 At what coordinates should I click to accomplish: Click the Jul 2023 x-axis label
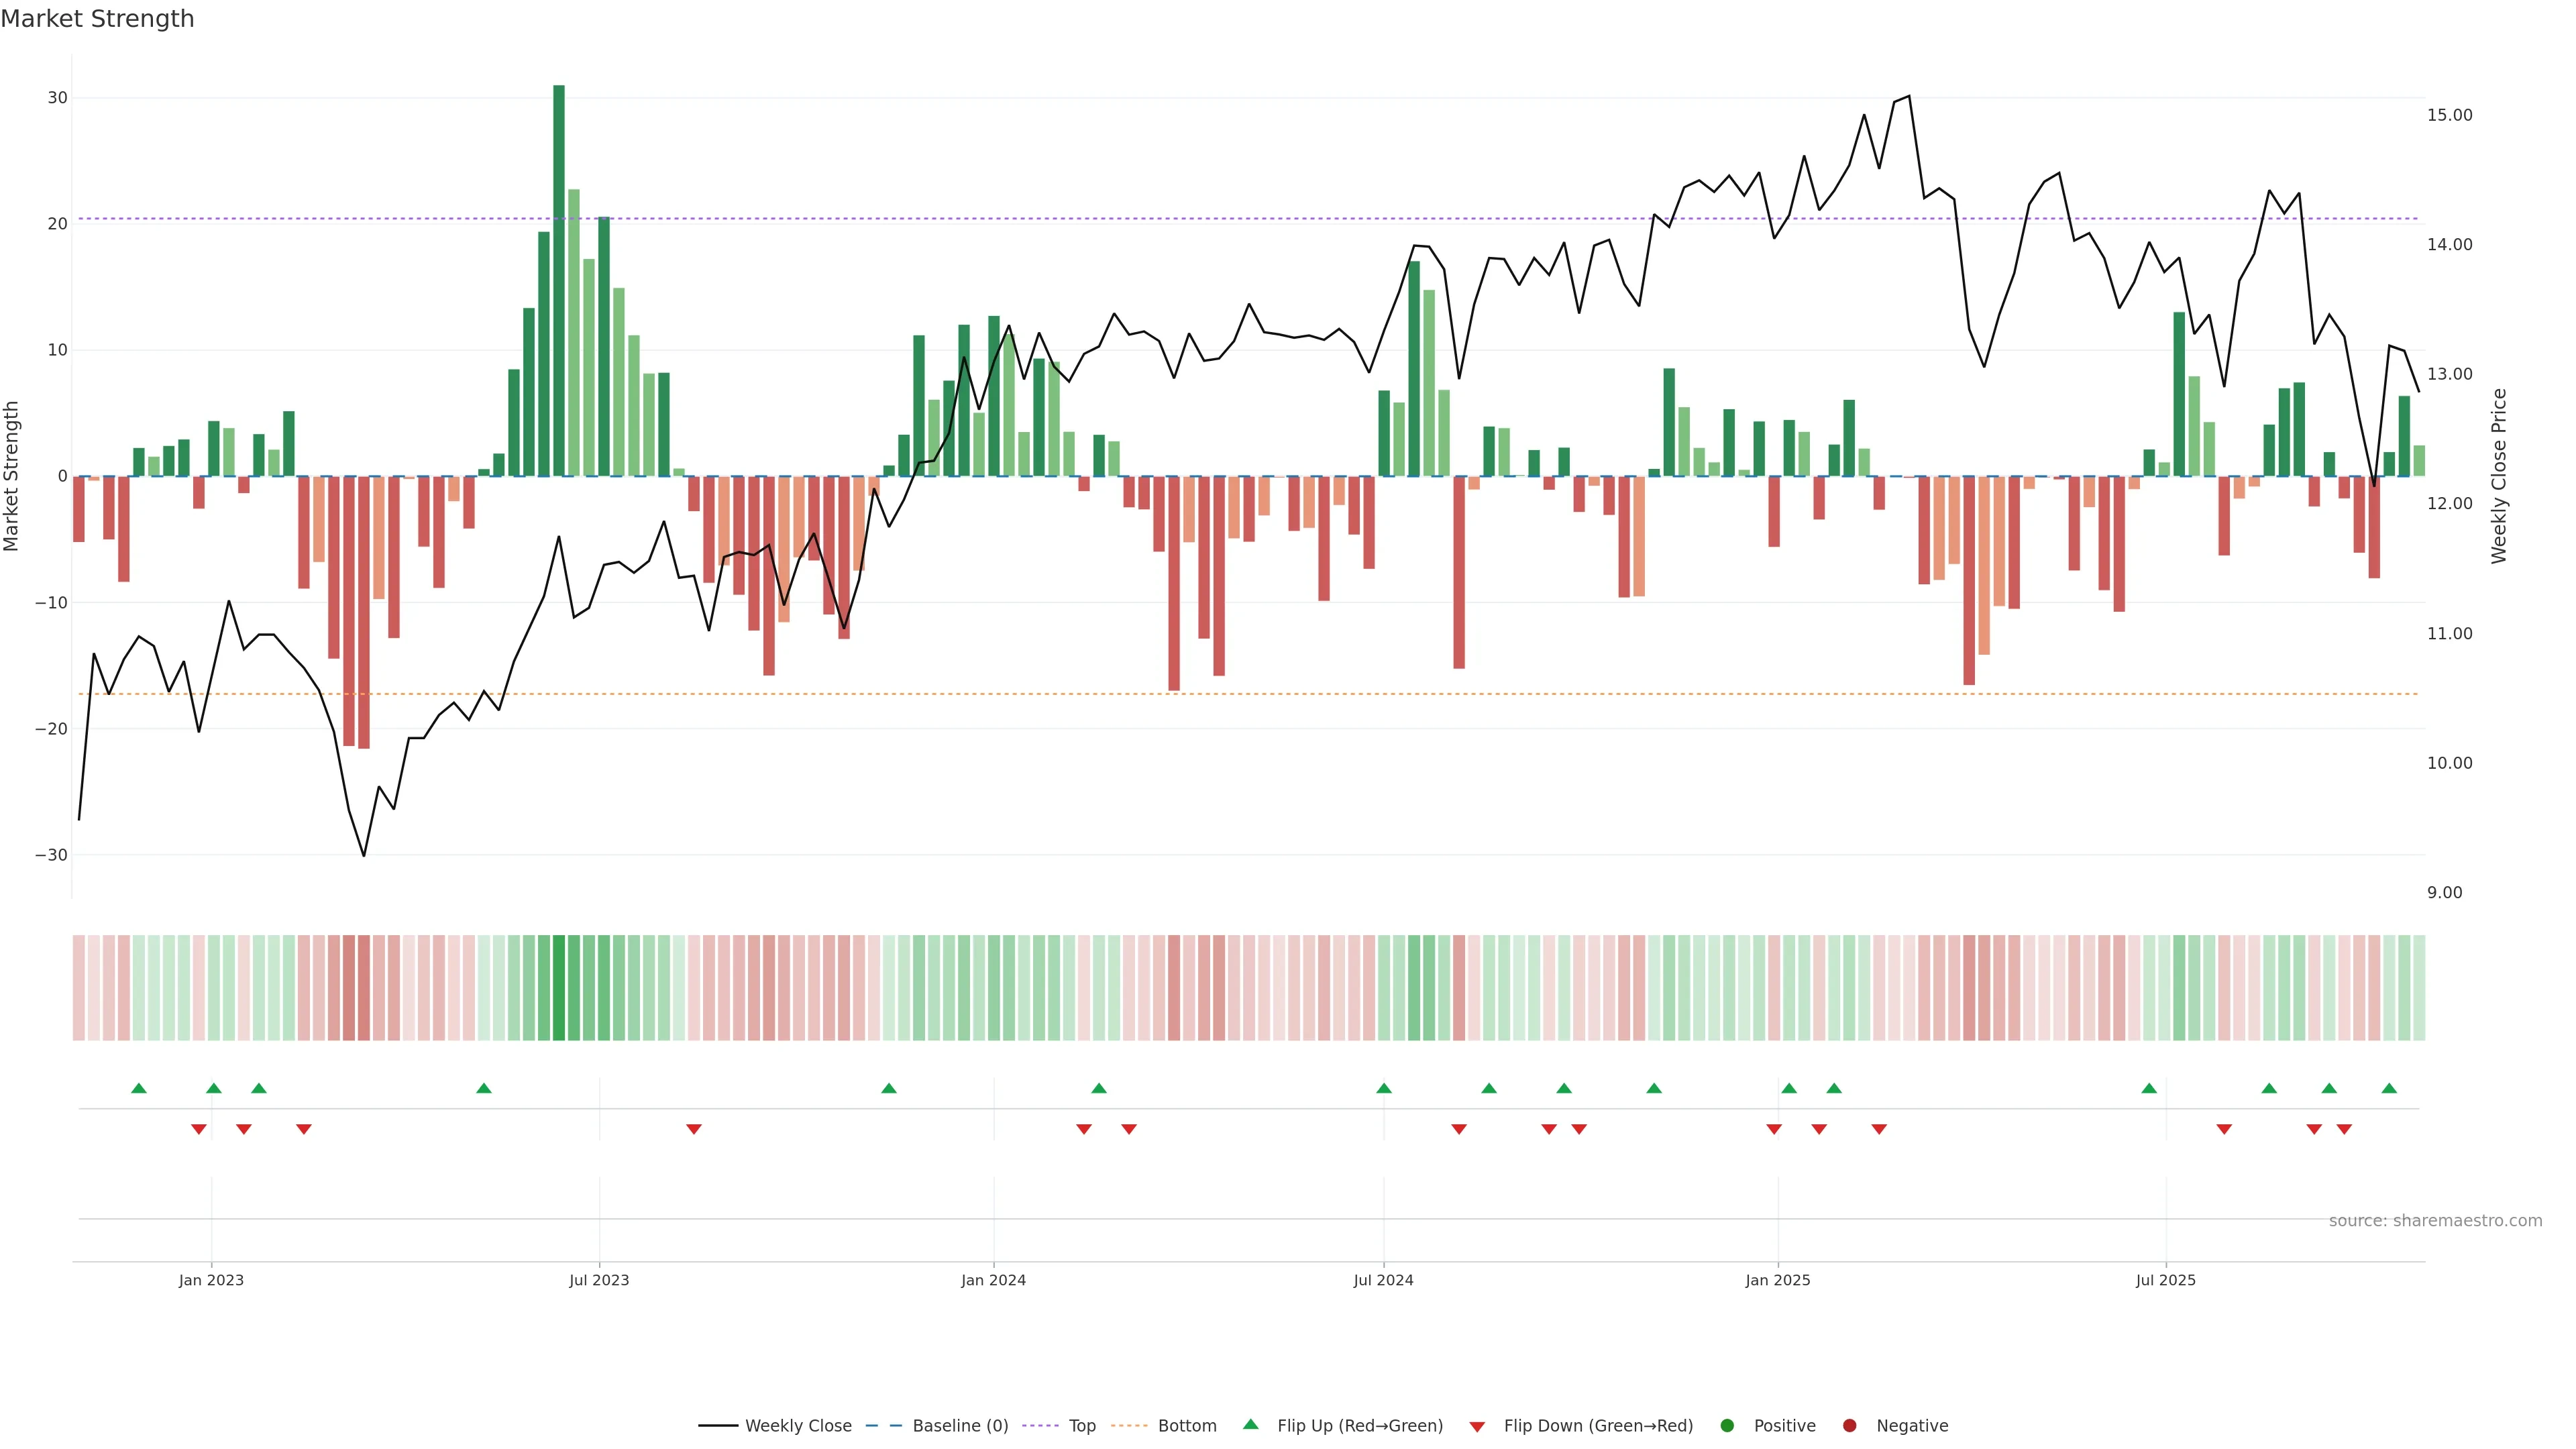tap(599, 1281)
